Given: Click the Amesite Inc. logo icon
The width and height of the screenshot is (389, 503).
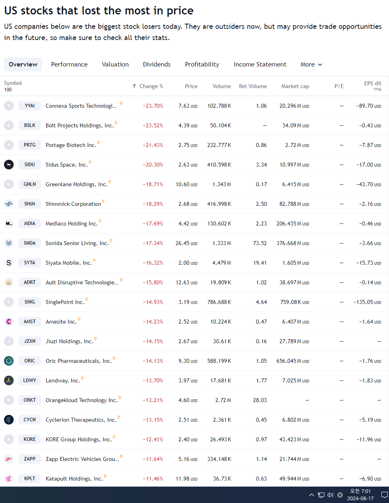Looking at the screenshot, I should point(9,322).
